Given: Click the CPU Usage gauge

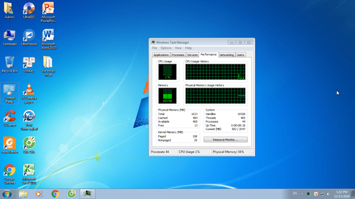Looking at the screenshot, I should pyautogui.click(x=168, y=72).
